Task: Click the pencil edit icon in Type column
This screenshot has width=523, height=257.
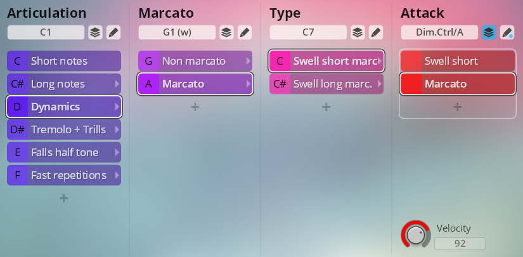Action: click(x=375, y=32)
